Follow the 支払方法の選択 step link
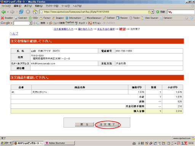Screen dimensions: 195x146 pos(106,29)
